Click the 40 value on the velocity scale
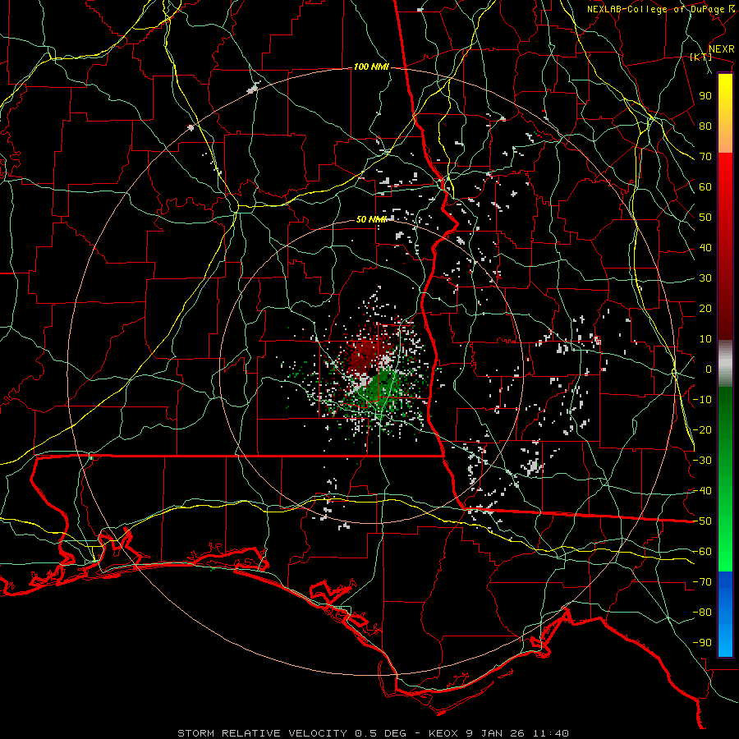 click(x=705, y=248)
